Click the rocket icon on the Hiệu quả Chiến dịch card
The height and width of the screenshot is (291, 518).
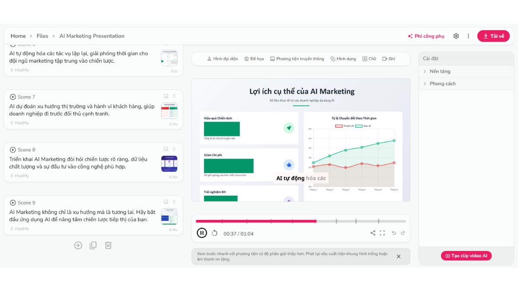click(289, 128)
